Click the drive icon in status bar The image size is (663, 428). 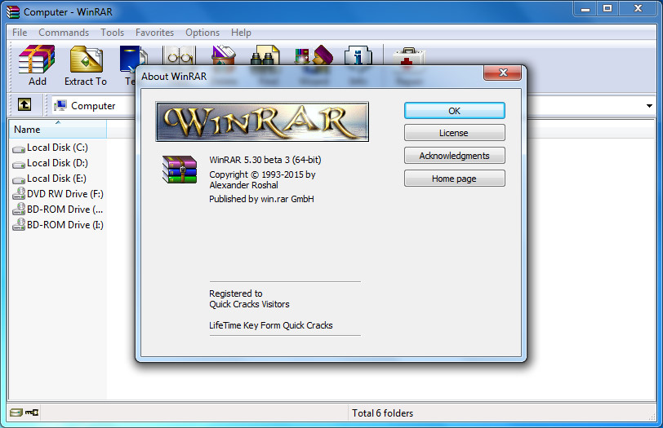pos(16,413)
